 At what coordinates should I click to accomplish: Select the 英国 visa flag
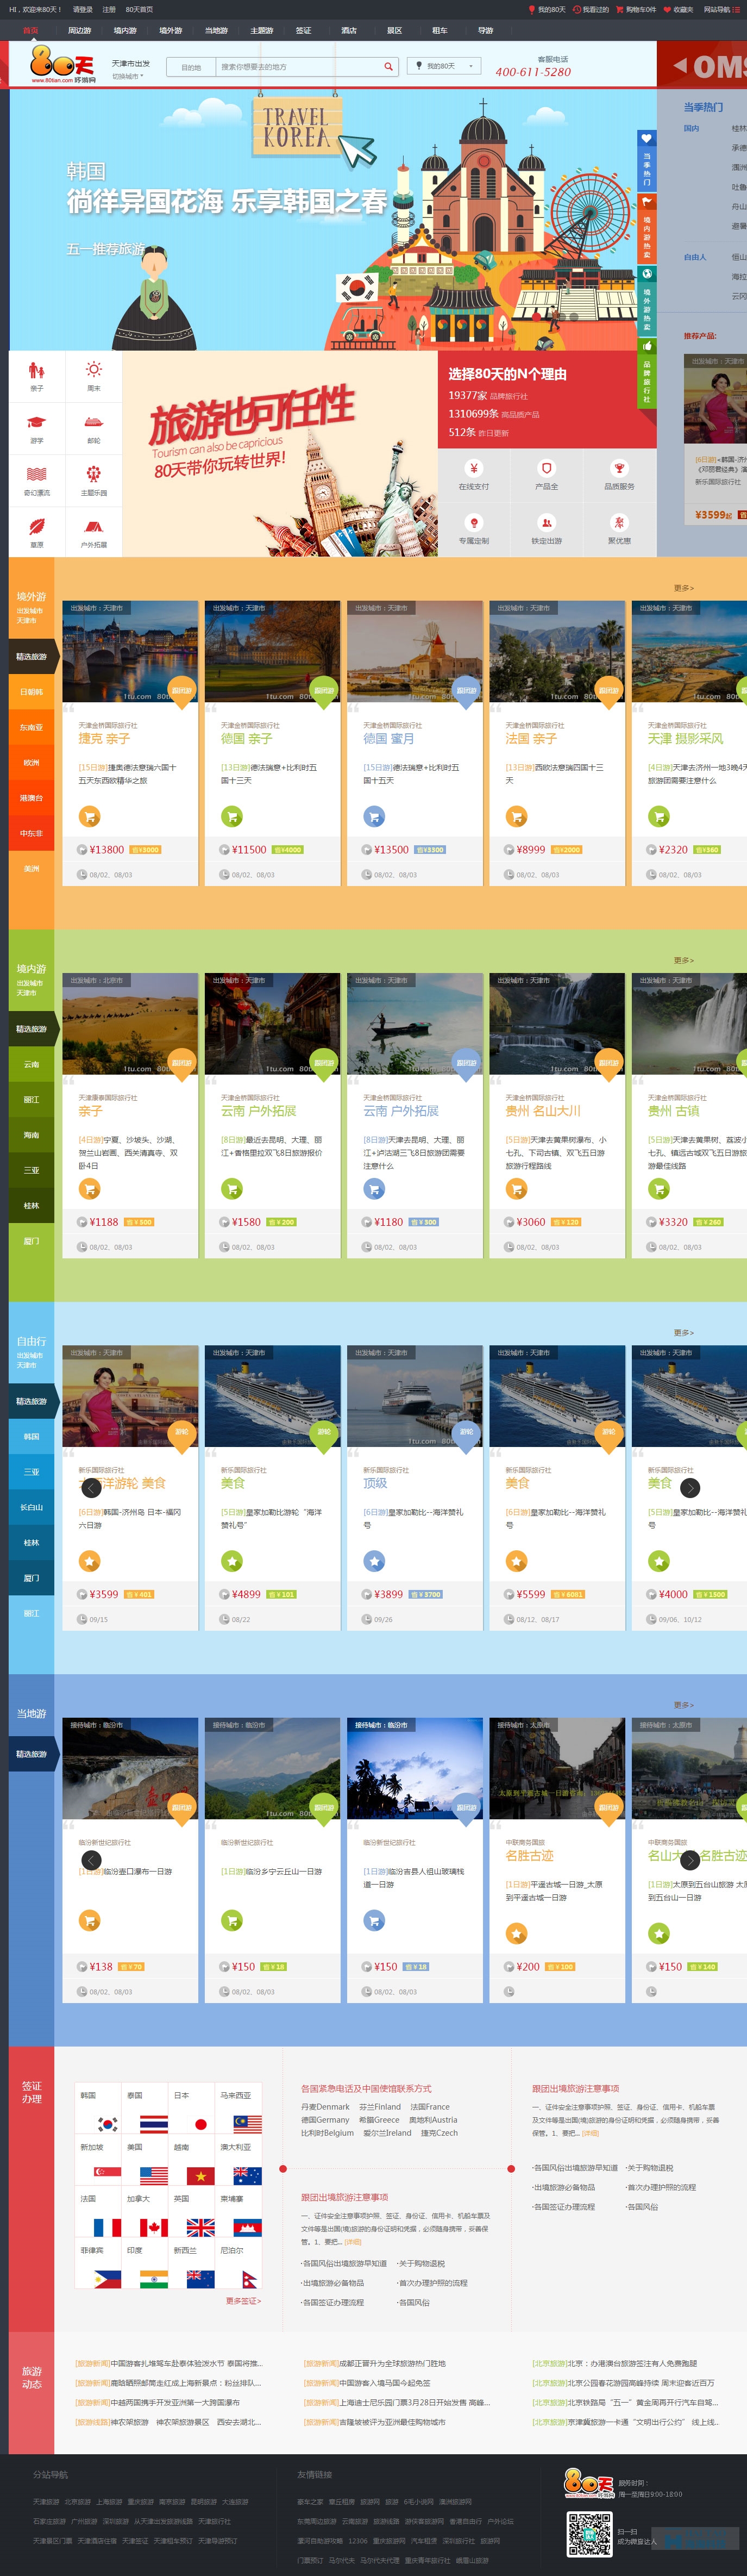(x=200, y=2228)
